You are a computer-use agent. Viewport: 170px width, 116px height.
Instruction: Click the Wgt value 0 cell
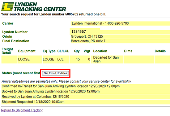tap(85, 59)
